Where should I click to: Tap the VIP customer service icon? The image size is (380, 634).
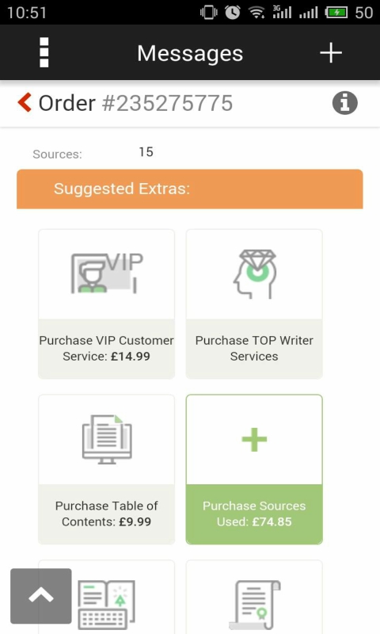tap(107, 273)
